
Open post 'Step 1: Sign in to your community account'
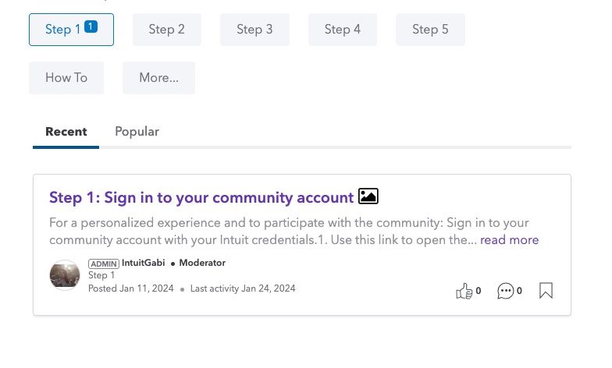pyautogui.click(x=201, y=198)
